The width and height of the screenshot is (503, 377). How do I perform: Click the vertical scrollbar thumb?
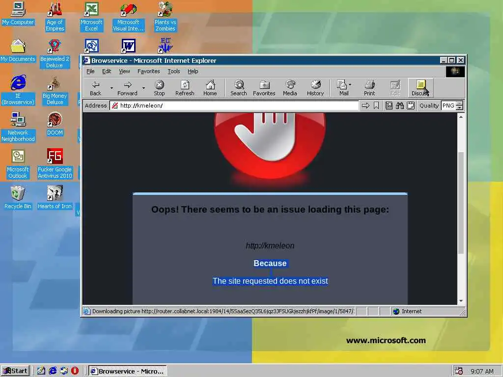tap(461, 203)
